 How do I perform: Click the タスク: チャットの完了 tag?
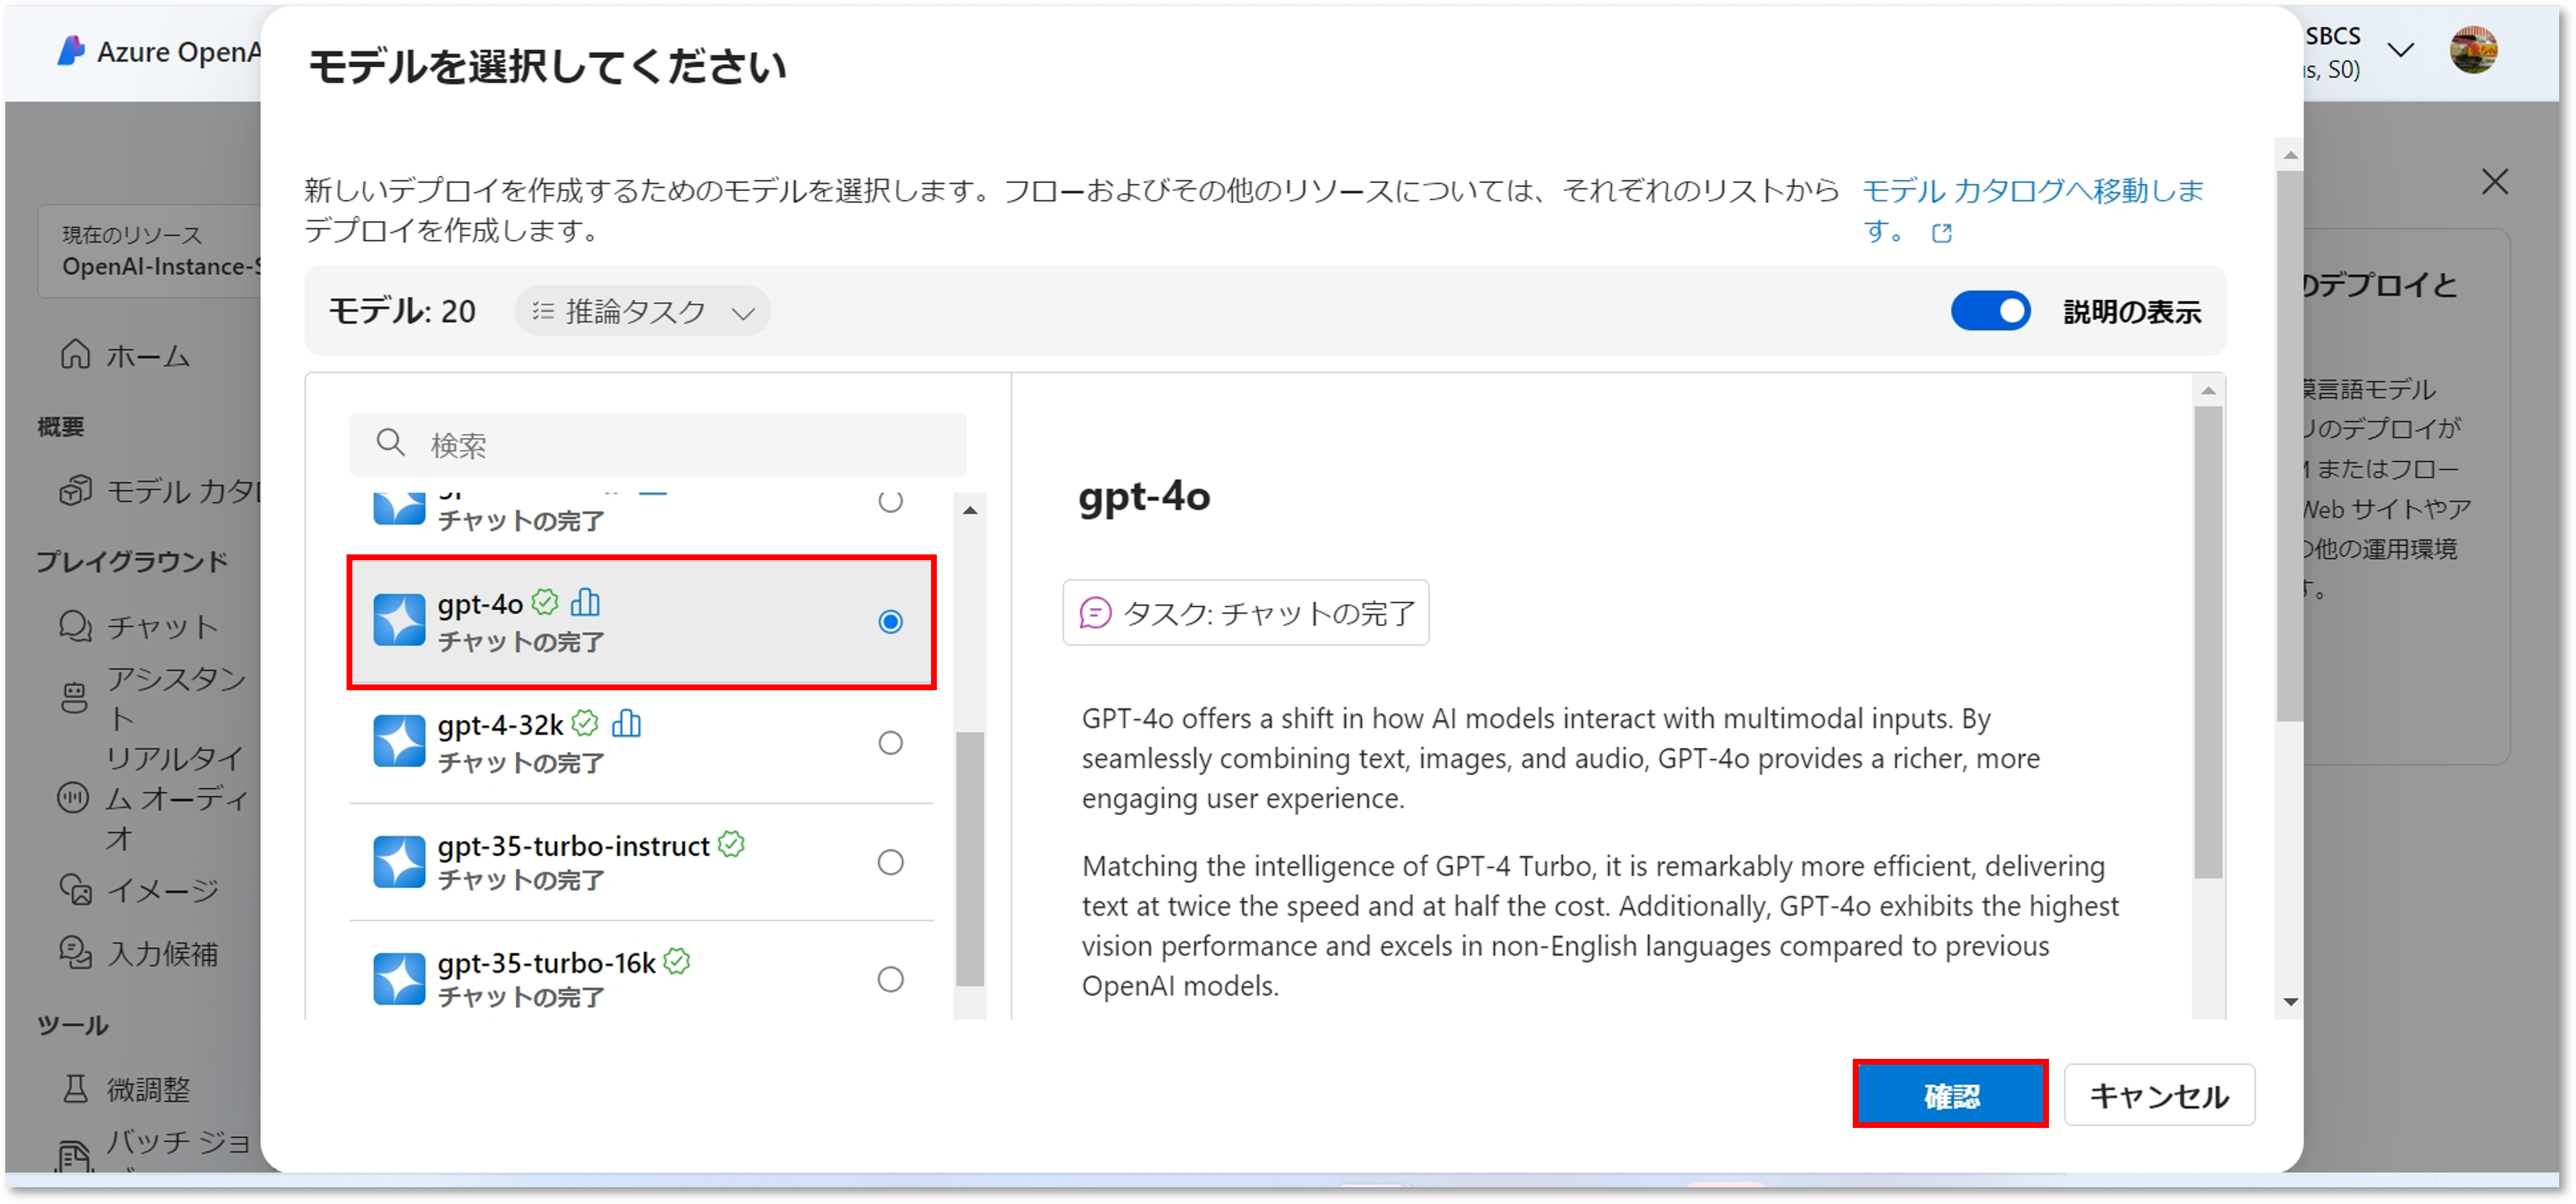1245,612
